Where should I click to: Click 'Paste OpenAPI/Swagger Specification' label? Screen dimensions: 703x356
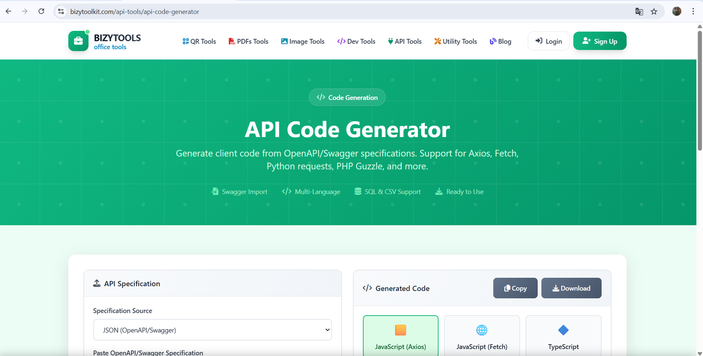tap(148, 352)
